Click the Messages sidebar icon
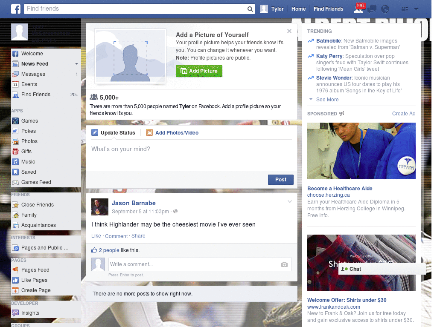The width and height of the screenshot is (437, 327). [16, 74]
